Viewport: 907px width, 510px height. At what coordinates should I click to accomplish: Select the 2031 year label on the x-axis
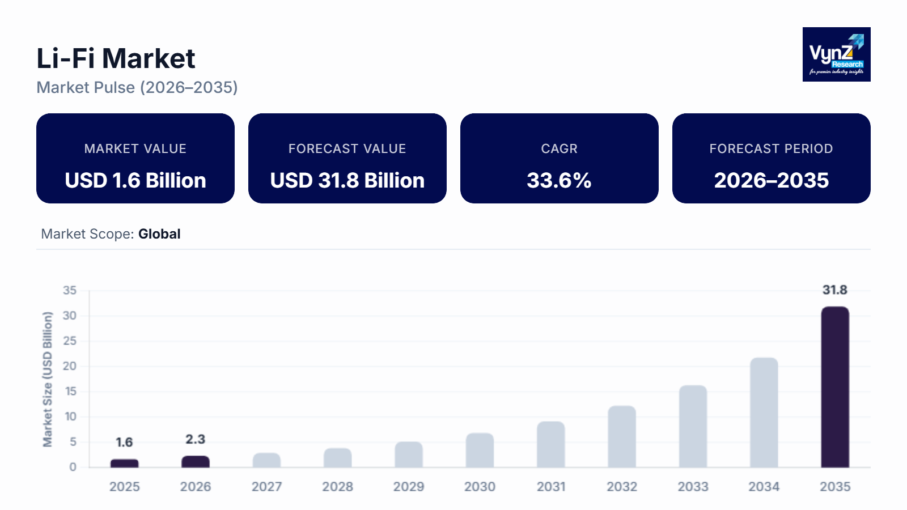552,486
